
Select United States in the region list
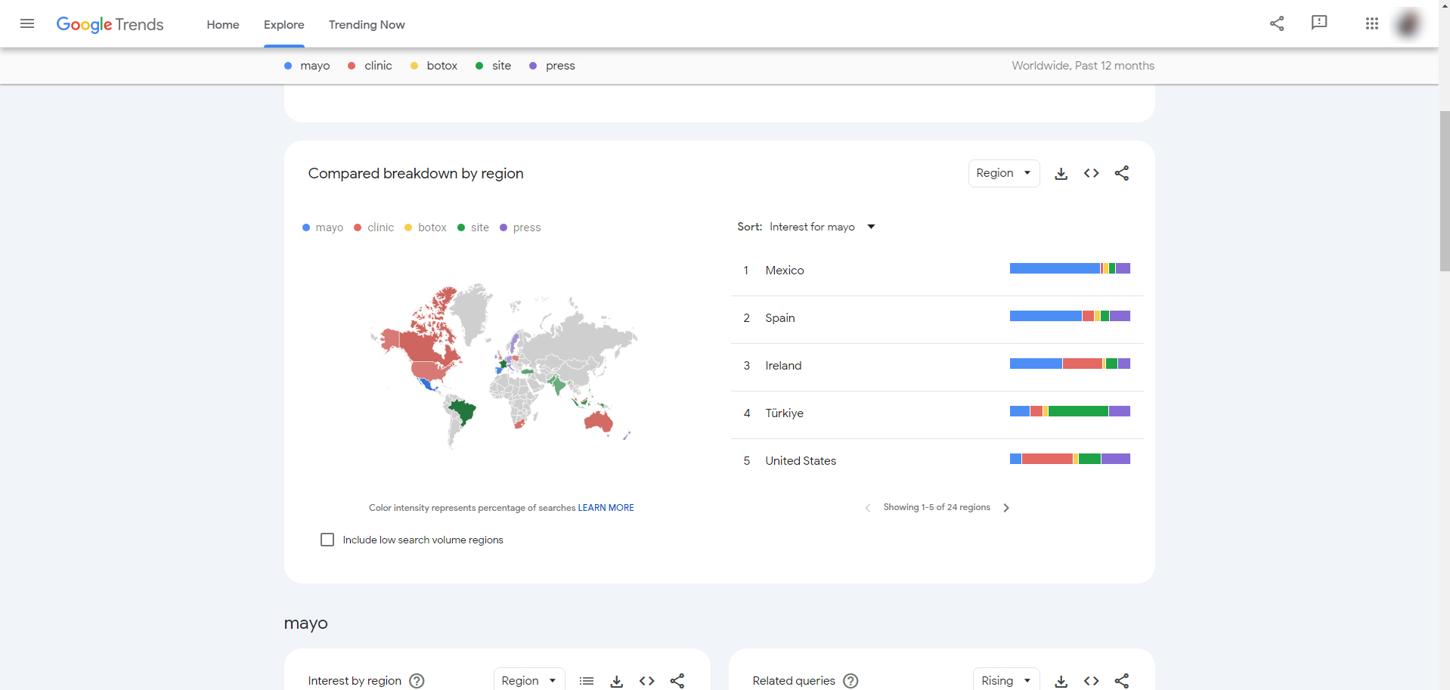coord(801,461)
